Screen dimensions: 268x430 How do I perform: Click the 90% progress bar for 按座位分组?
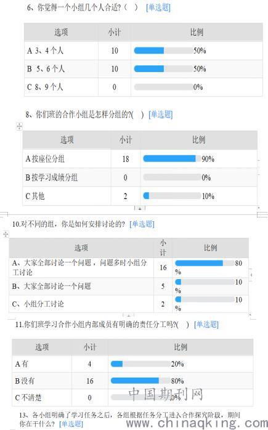172,158
